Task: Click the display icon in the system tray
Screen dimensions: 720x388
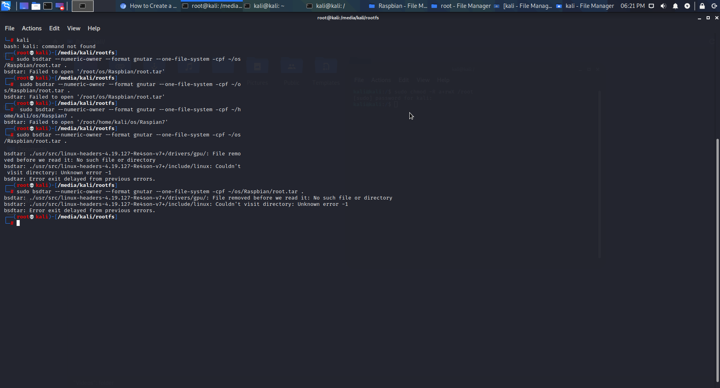Action: point(651,6)
